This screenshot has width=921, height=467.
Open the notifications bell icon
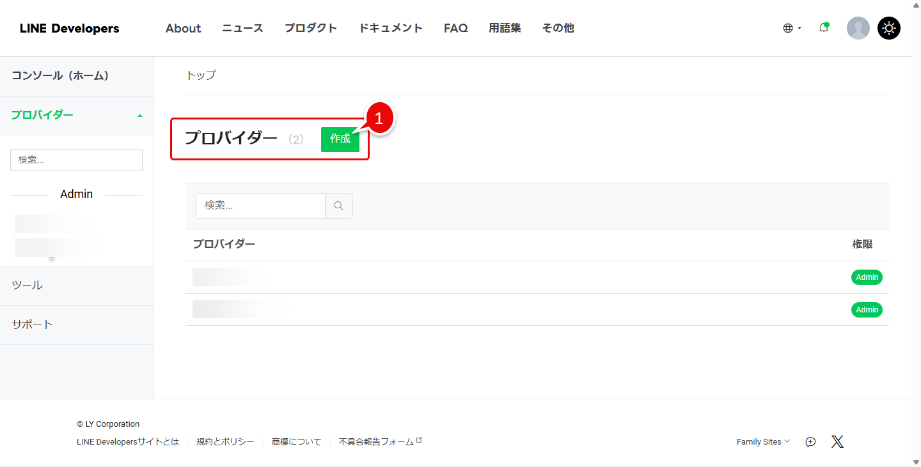(824, 28)
